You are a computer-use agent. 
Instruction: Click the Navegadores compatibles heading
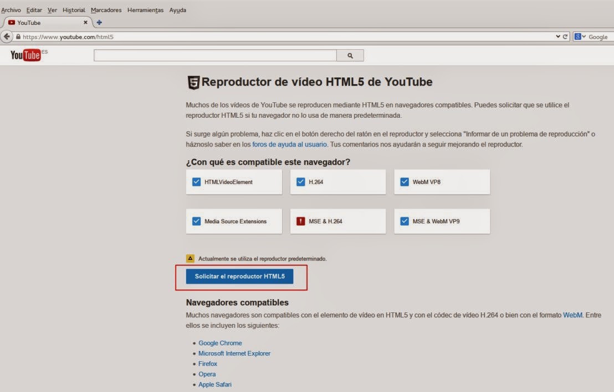pos(237,302)
